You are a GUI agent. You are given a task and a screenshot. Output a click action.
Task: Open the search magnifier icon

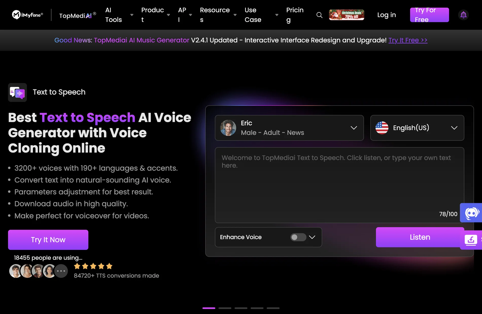pos(319,15)
